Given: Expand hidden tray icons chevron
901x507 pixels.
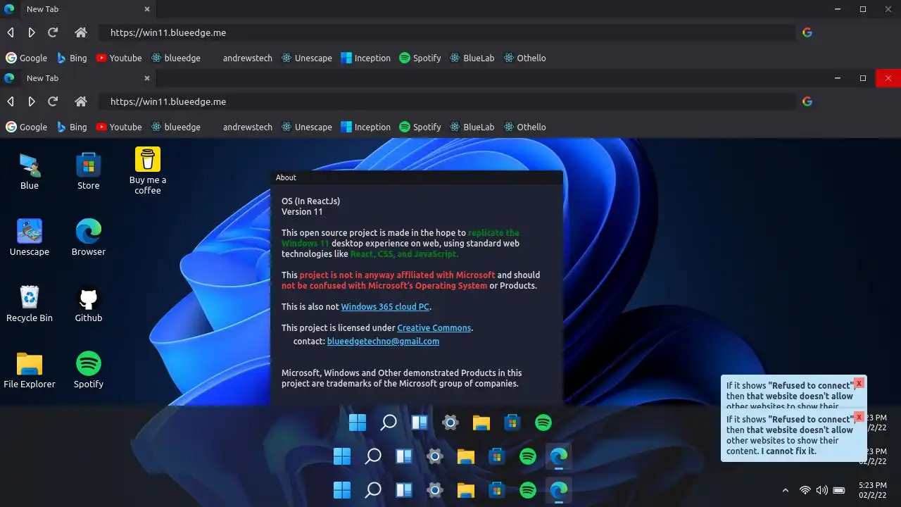Looking at the screenshot, I should click(x=786, y=490).
